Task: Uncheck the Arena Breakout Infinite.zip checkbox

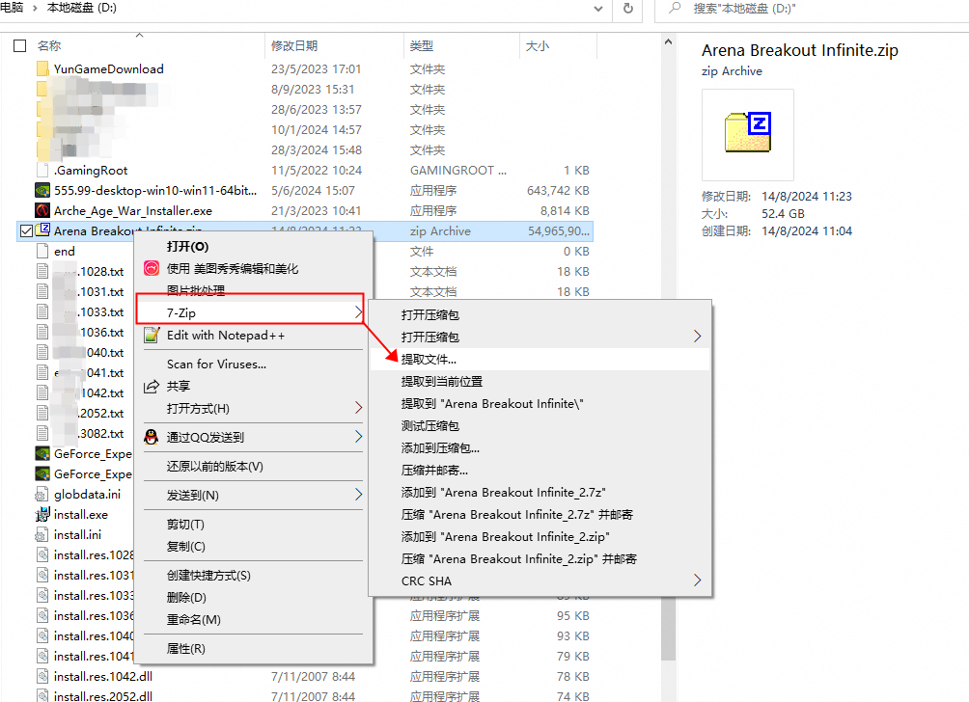Action: pyautogui.click(x=26, y=230)
